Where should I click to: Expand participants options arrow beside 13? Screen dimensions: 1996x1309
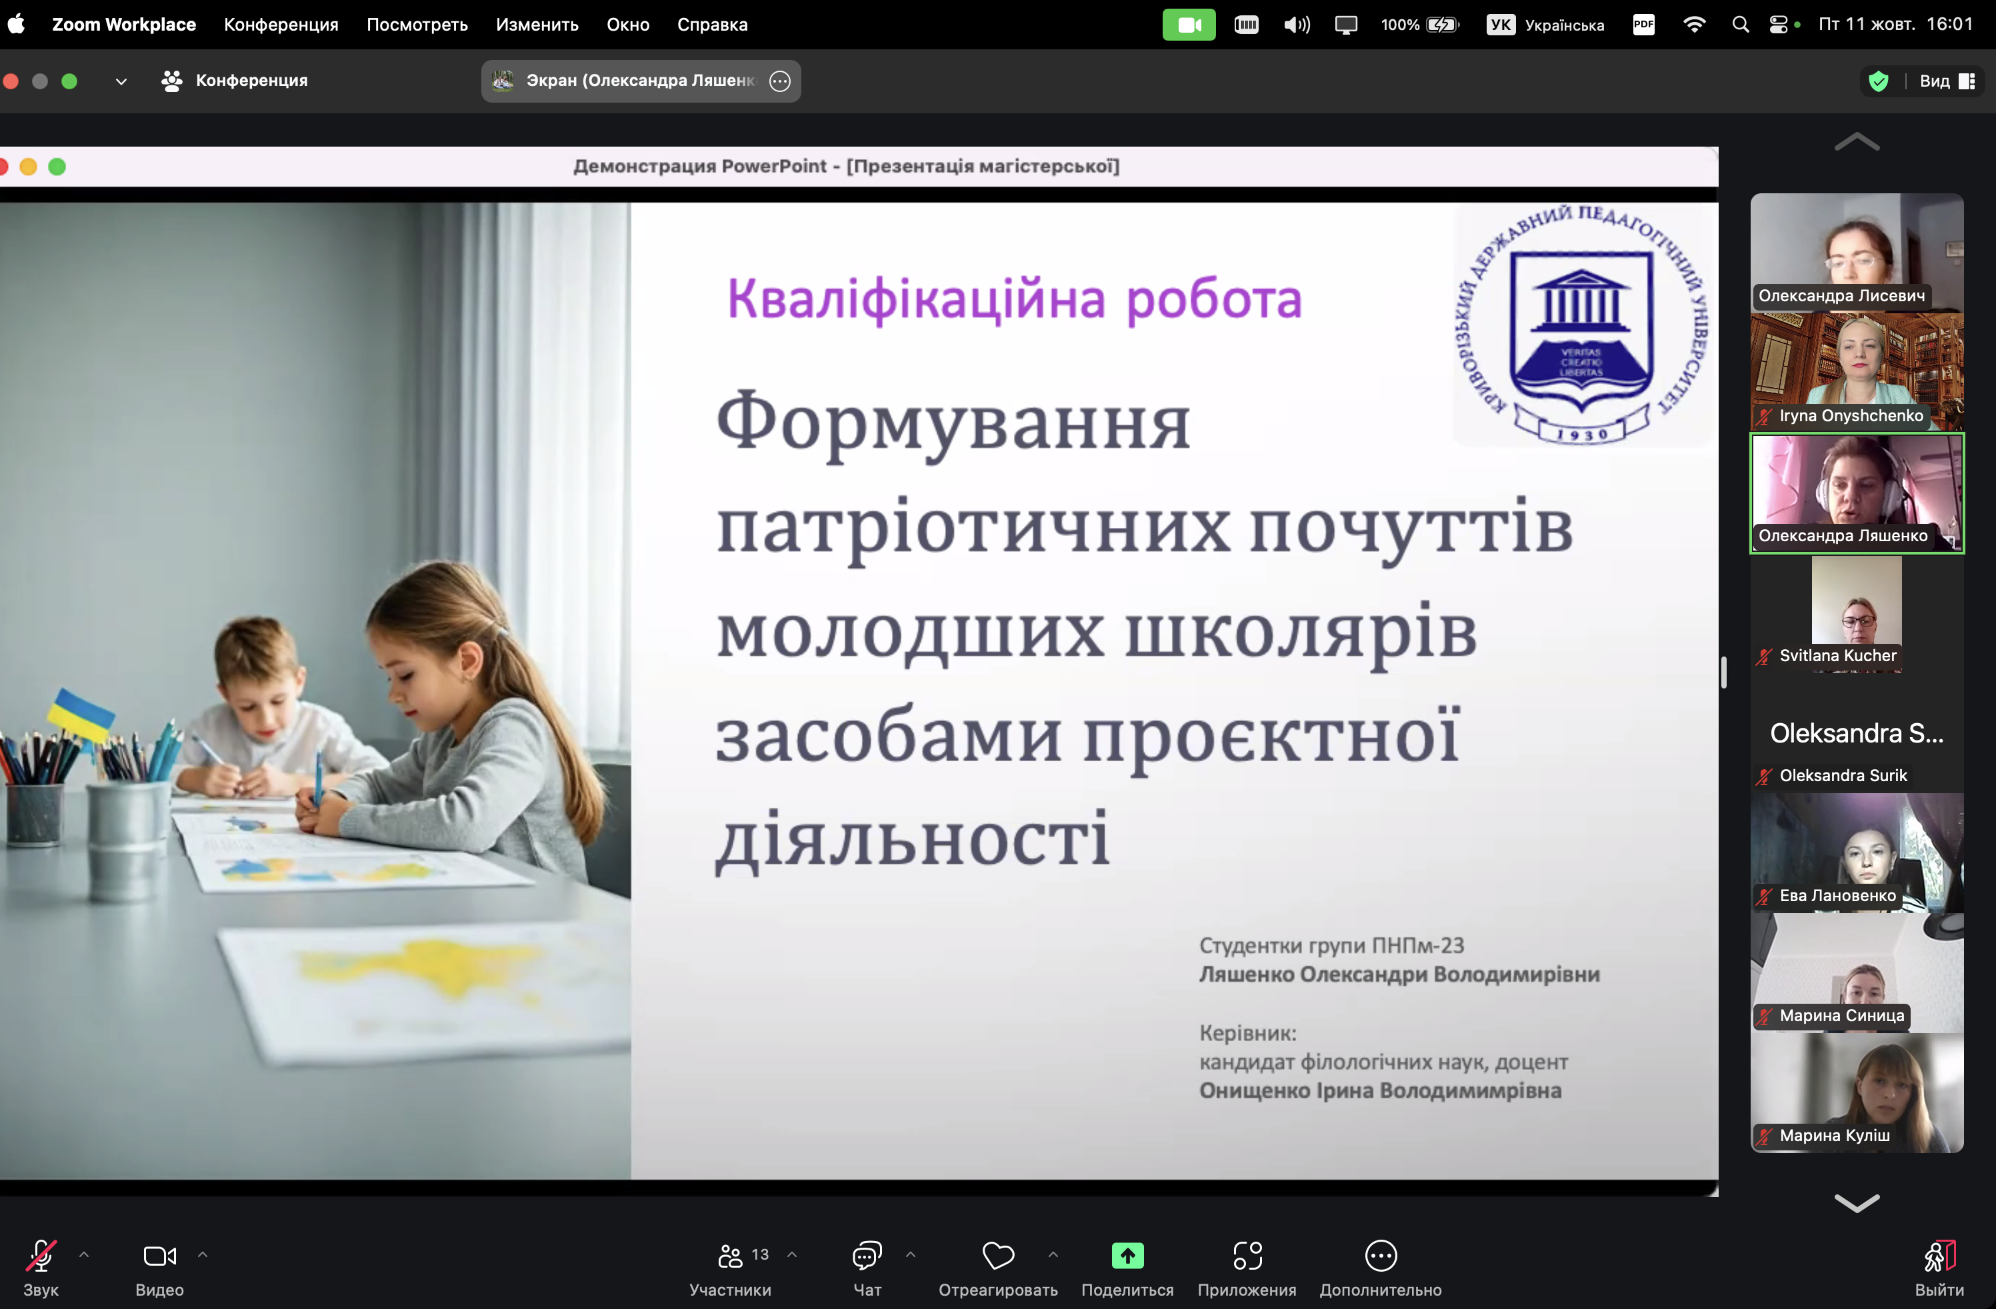tap(792, 1254)
